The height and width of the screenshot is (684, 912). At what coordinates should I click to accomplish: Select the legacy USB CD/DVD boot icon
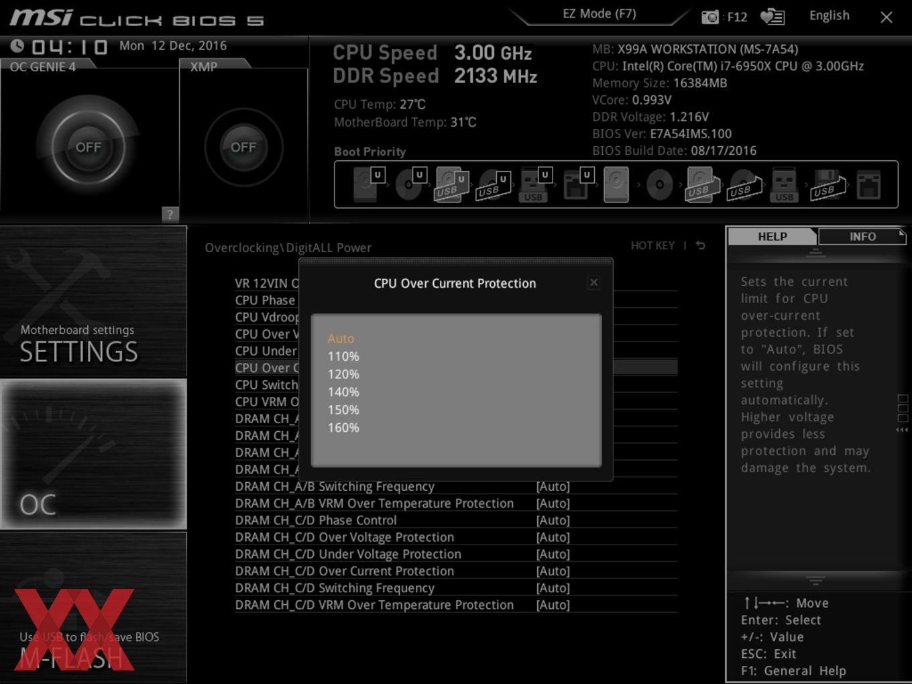[744, 185]
